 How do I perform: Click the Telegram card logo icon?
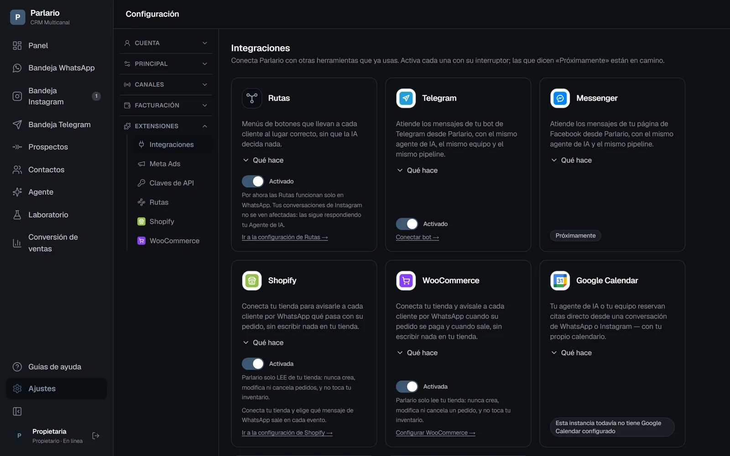(406, 98)
